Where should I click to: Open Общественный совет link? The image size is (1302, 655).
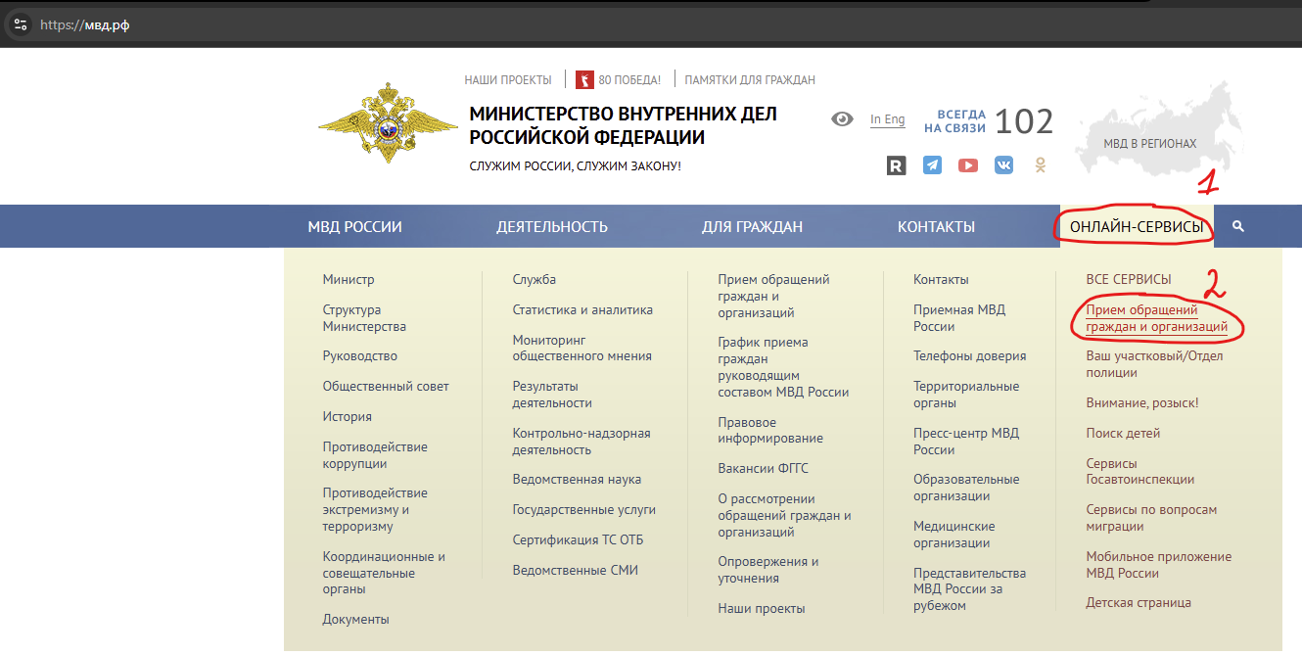[x=386, y=386]
